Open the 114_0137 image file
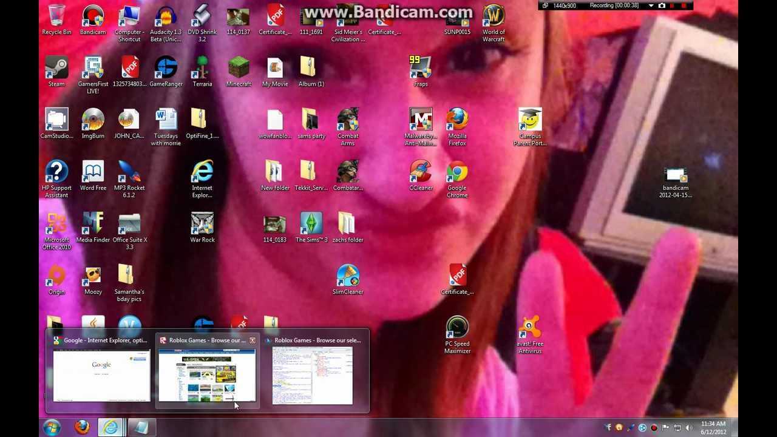Viewport: 777px width, 437px height. click(x=239, y=20)
